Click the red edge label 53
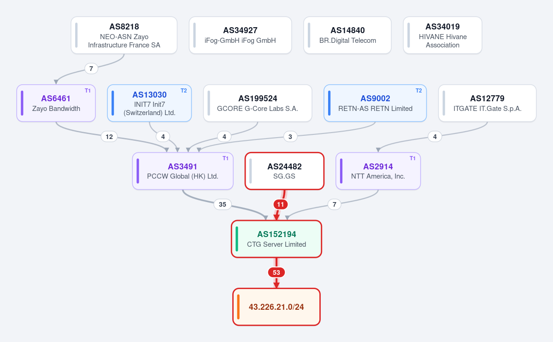The image size is (553, 342). click(276, 272)
